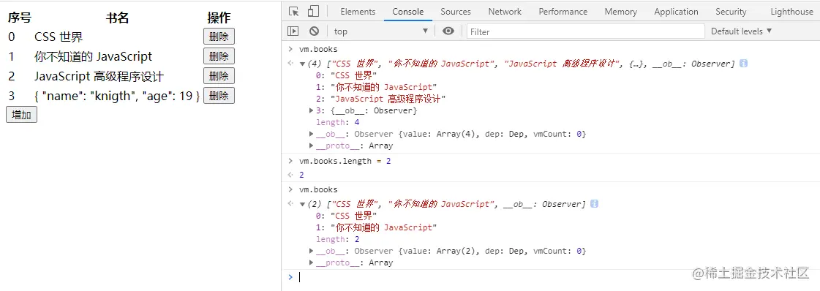Clear the console with the ban icon
Image resolution: width=820 pixels, height=291 pixels.
click(x=314, y=31)
